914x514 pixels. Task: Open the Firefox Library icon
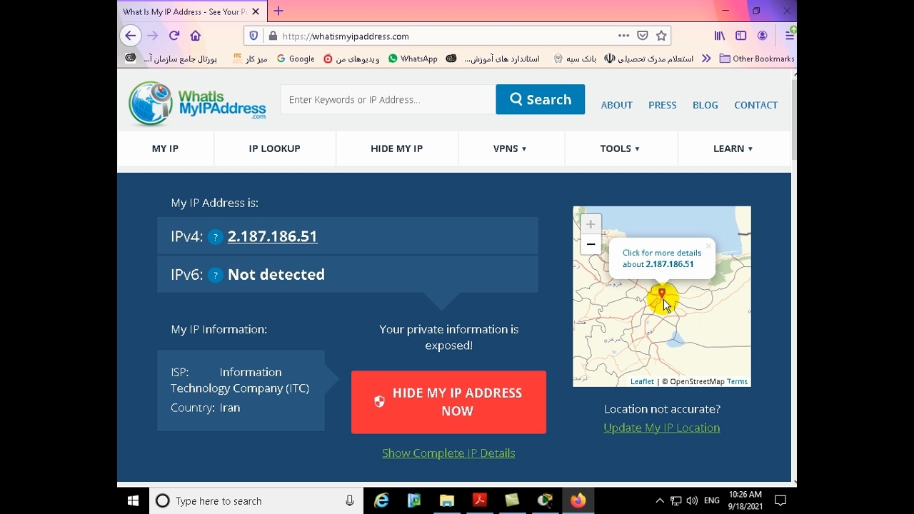pyautogui.click(x=720, y=36)
